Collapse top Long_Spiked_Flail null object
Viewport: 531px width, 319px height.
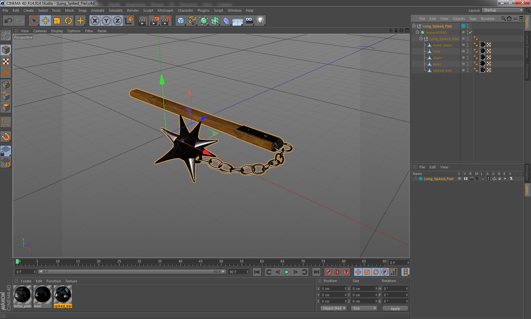tap(414, 26)
